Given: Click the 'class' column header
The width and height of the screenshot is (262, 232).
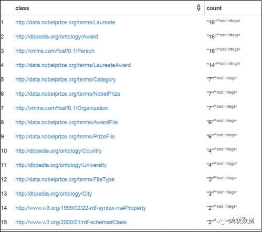Looking at the screenshot, I should 22,8.
